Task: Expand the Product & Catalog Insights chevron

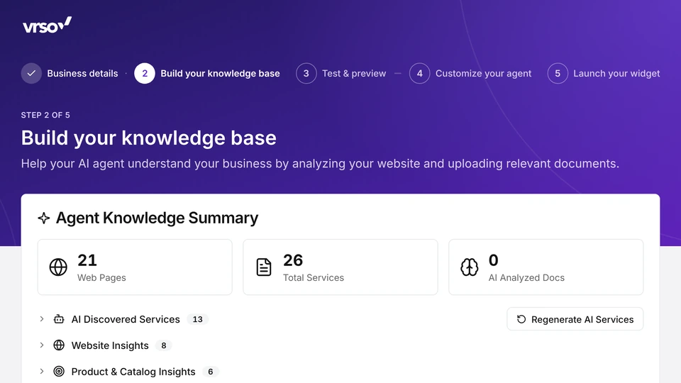Action: point(42,371)
